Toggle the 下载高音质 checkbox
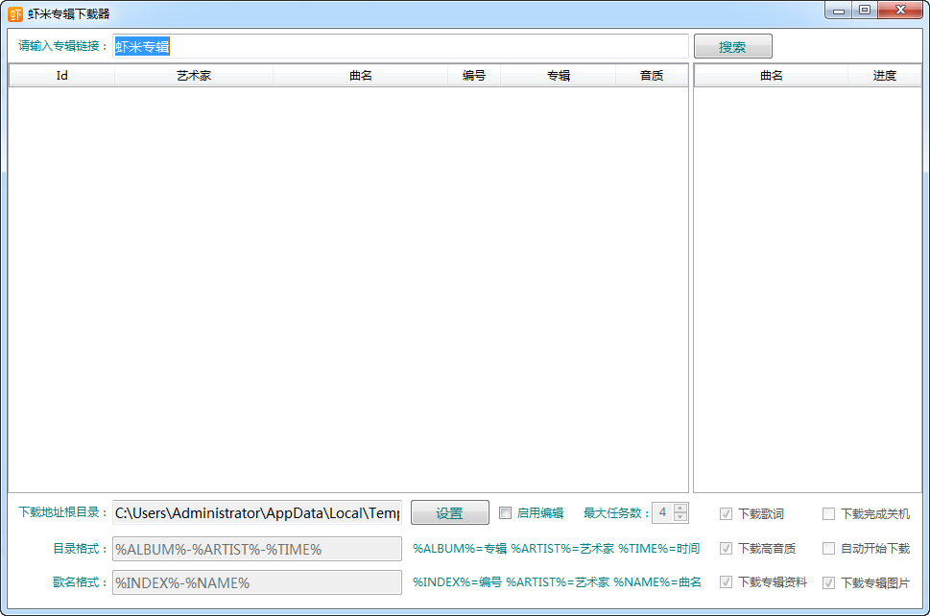 (727, 549)
